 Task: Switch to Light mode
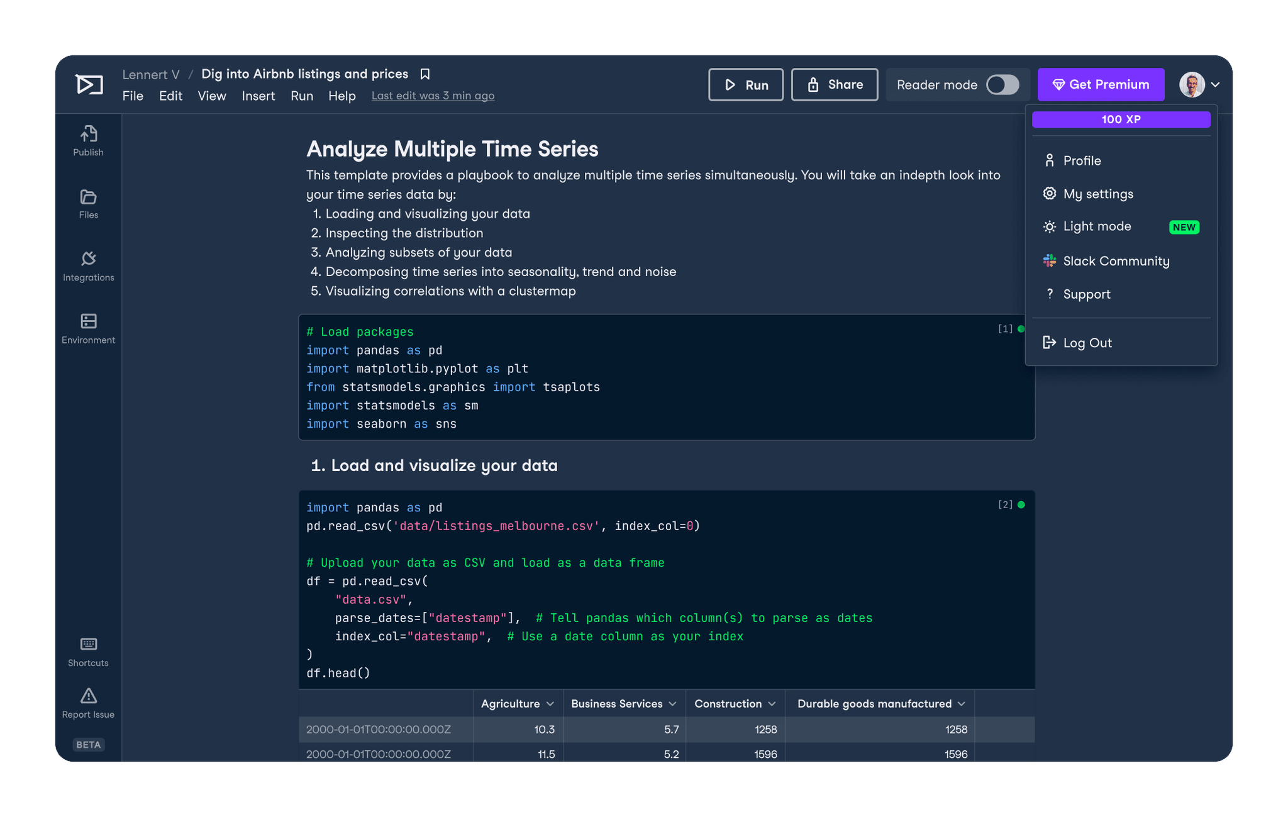pyautogui.click(x=1097, y=226)
